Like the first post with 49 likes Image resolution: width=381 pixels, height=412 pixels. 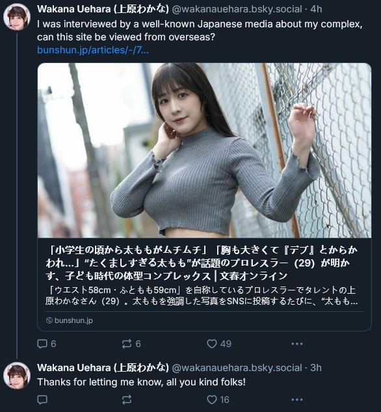pyautogui.click(x=219, y=344)
